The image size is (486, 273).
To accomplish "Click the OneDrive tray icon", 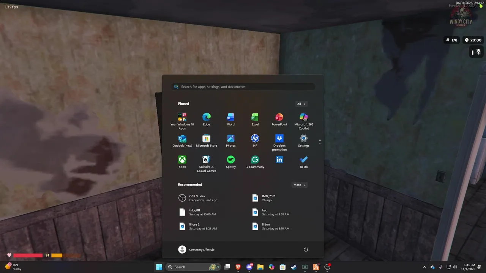I will [432, 267].
